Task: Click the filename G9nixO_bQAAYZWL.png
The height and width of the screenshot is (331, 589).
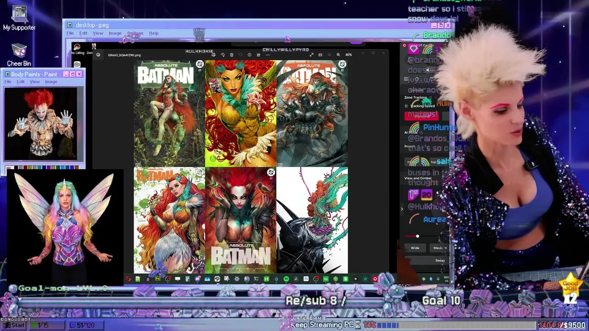Action: (124, 55)
